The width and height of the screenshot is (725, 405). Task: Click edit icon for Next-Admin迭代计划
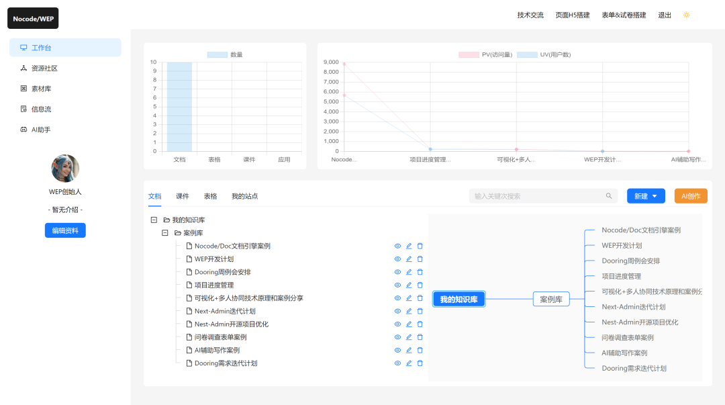[409, 311]
